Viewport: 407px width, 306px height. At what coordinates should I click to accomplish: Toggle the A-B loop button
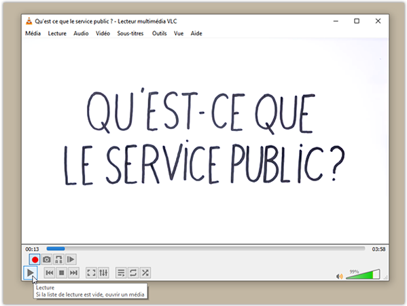click(x=59, y=259)
